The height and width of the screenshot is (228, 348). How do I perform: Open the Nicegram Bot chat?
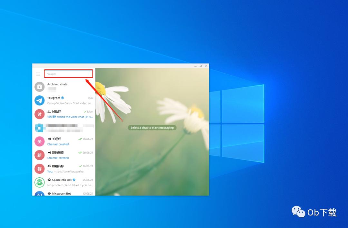click(64, 193)
